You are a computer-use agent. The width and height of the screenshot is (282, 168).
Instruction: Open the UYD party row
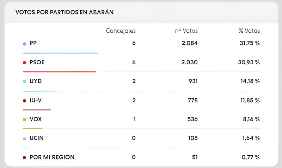point(36,82)
